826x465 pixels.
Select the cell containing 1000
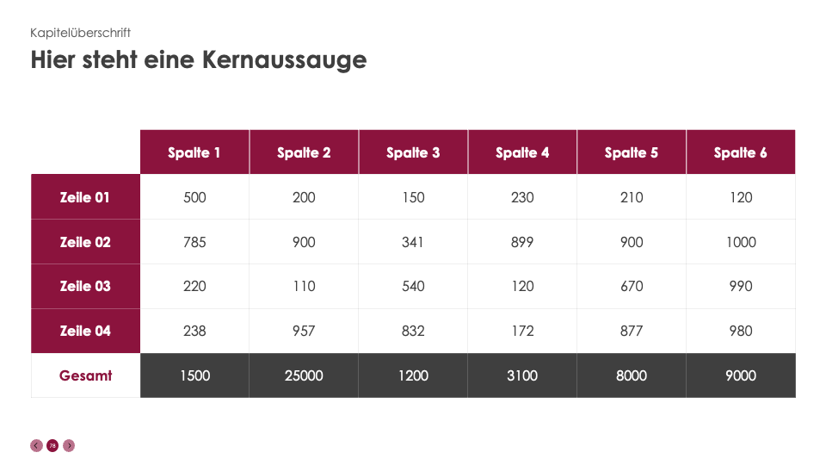741,242
